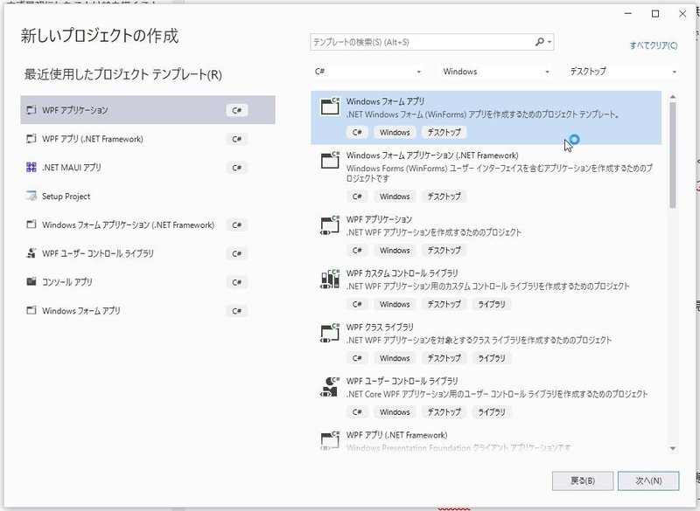
Task: Select recent Windows フォーム アプリ entry
Action: tap(148, 310)
